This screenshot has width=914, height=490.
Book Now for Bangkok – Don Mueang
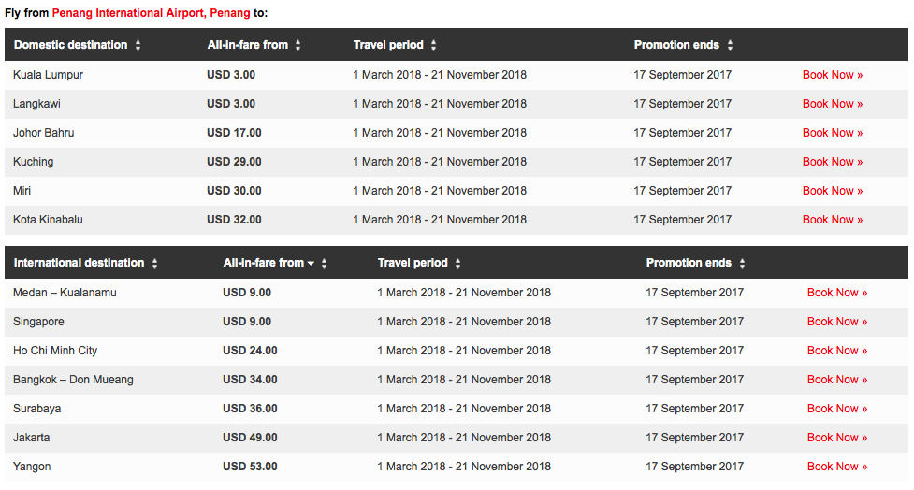pos(837,380)
